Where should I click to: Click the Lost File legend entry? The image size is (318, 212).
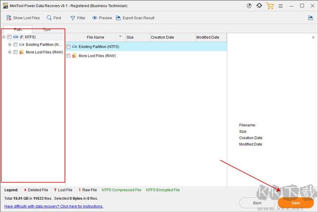[x=63, y=190]
